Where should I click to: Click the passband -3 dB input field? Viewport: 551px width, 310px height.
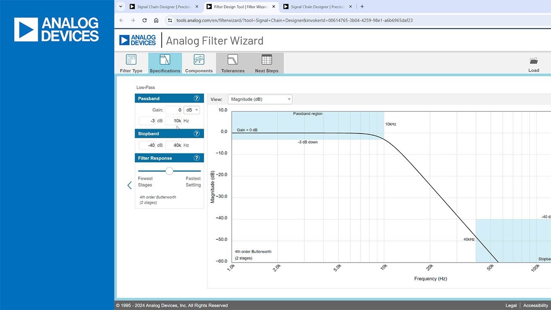(148, 121)
